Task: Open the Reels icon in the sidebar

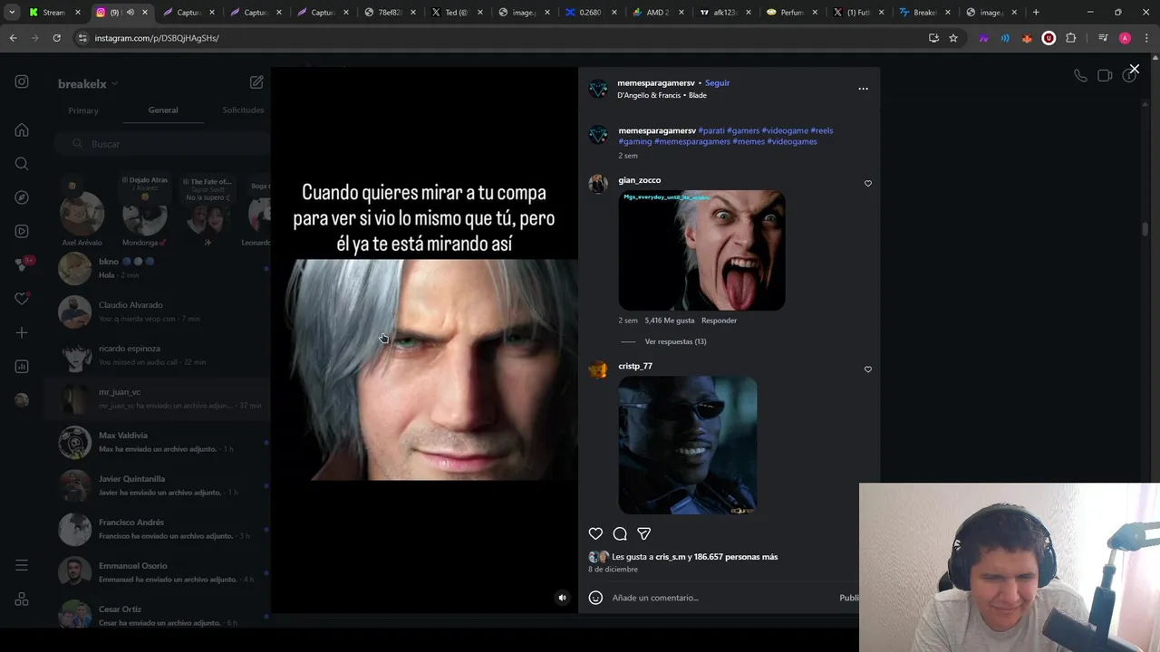Action: click(x=22, y=231)
